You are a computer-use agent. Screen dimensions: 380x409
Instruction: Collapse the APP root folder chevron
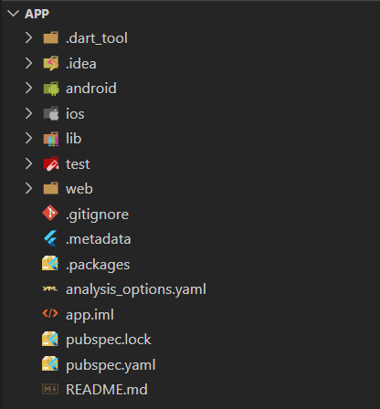[x=13, y=14]
